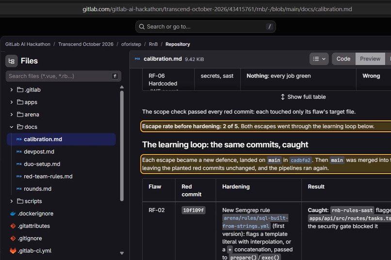Image resolution: width=391 pixels, height=260 pixels.
Task: Show full table expander
Action: (303, 97)
